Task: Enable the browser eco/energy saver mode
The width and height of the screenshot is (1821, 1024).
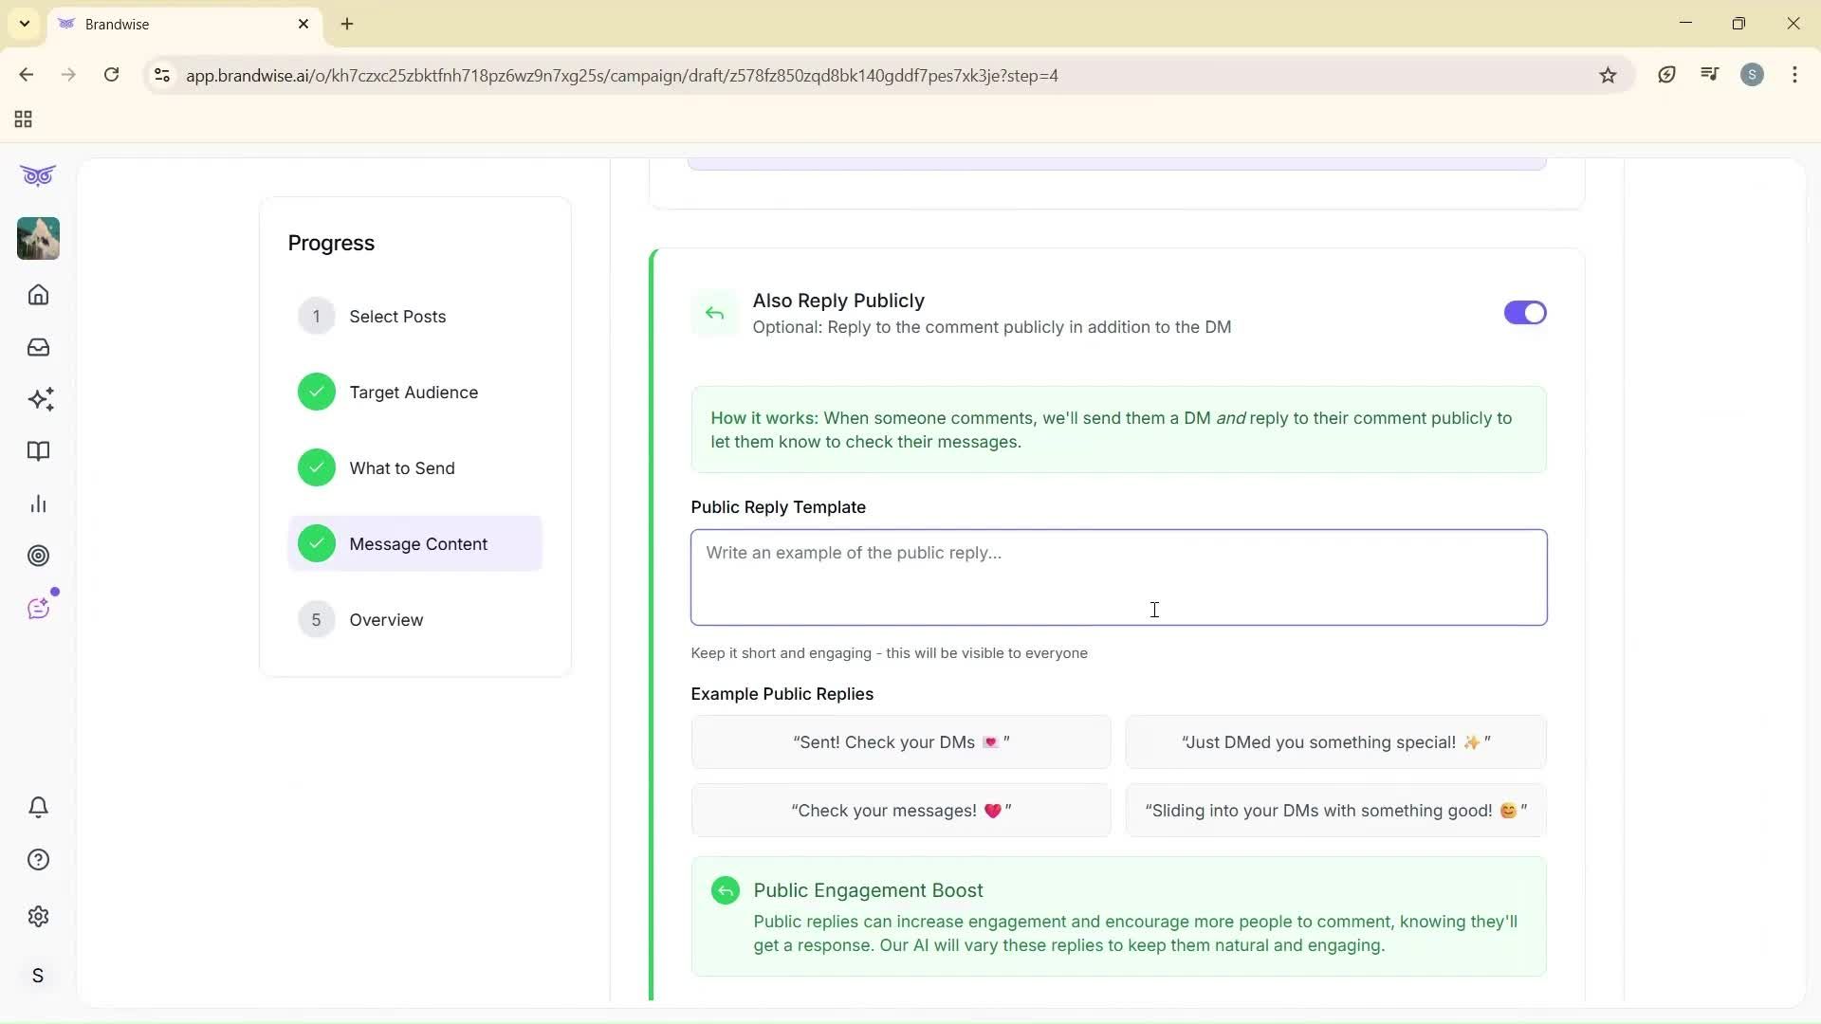Action: pyautogui.click(x=1668, y=75)
